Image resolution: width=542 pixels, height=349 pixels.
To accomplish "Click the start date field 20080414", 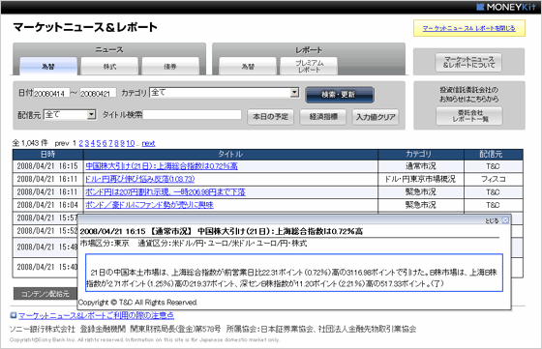I will pyautogui.click(x=51, y=93).
